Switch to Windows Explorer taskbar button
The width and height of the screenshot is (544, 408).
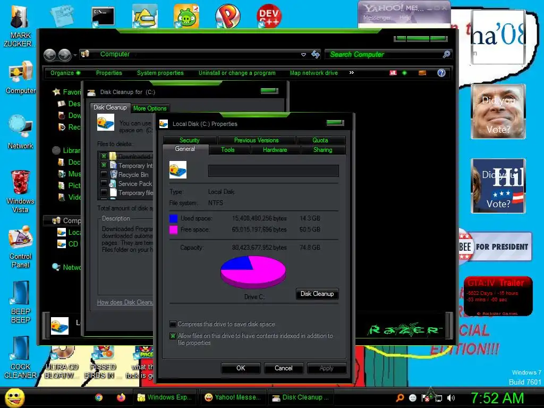click(165, 397)
